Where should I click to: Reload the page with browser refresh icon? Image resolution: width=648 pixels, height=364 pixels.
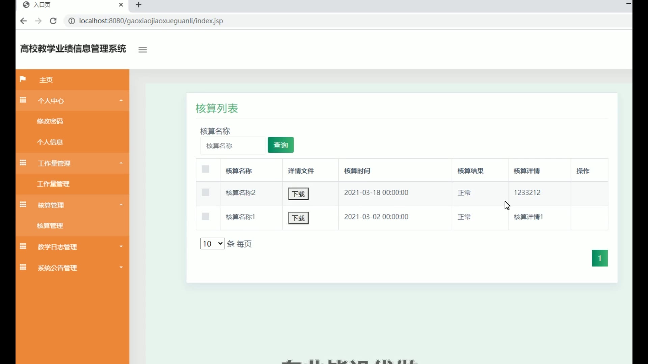pyautogui.click(x=53, y=21)
